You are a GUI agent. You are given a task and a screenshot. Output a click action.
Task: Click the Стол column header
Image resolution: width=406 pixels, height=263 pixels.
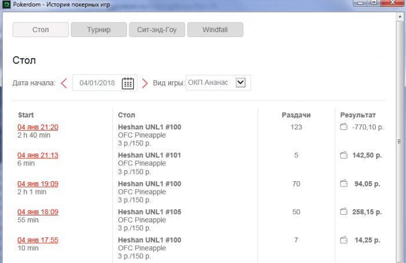[126, 115]
